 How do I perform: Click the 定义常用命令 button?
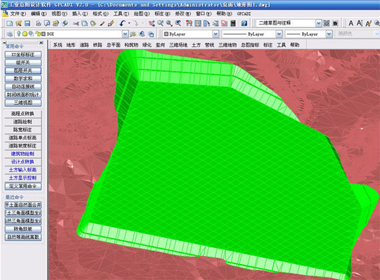23,186
